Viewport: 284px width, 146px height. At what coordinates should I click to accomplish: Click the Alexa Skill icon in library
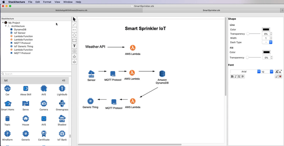(26, 89)
